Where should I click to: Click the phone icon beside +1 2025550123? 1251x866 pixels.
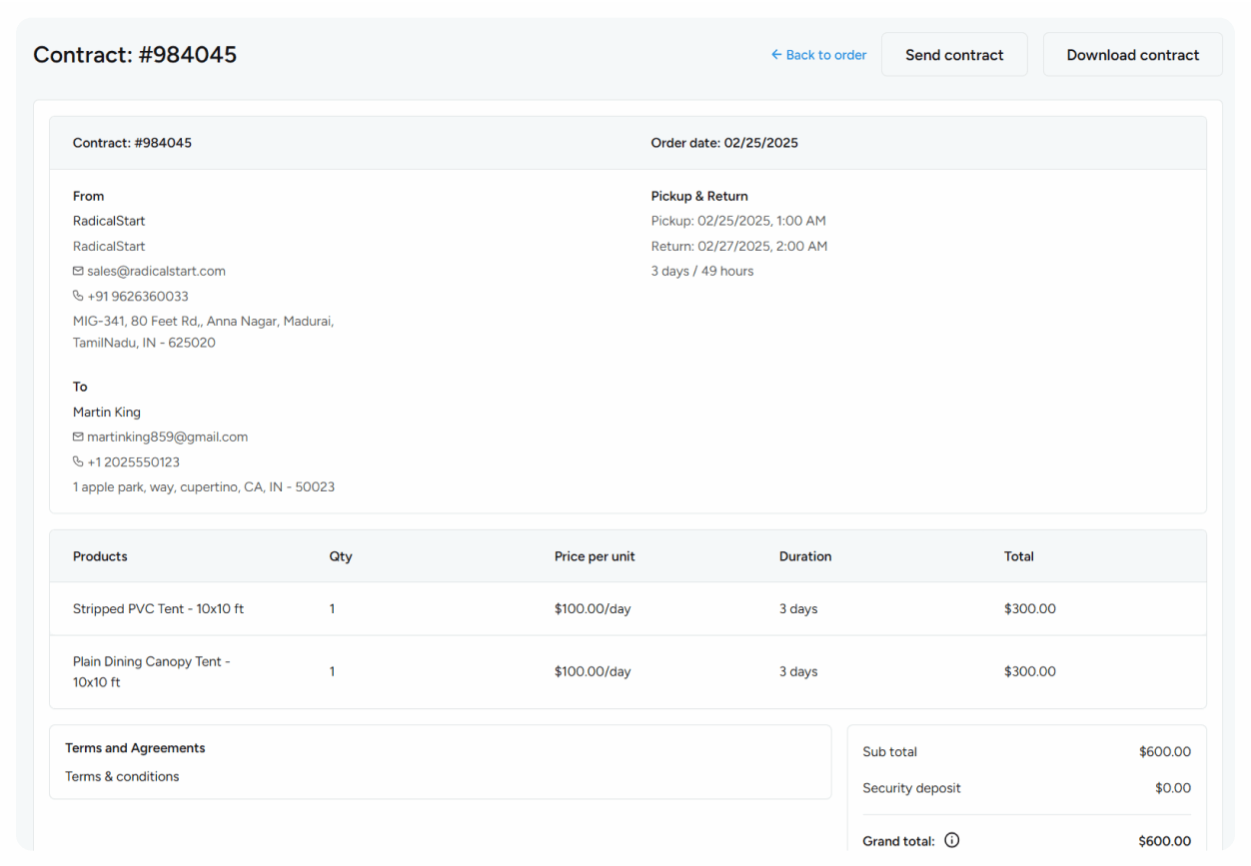pos(78,461)
